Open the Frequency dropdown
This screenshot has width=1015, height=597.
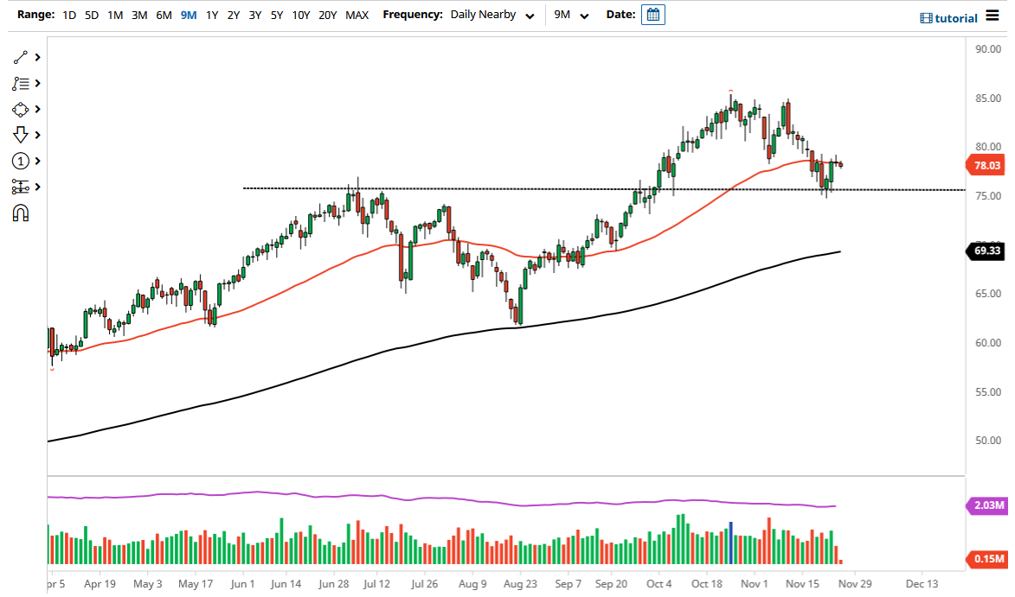pos(530,15)
